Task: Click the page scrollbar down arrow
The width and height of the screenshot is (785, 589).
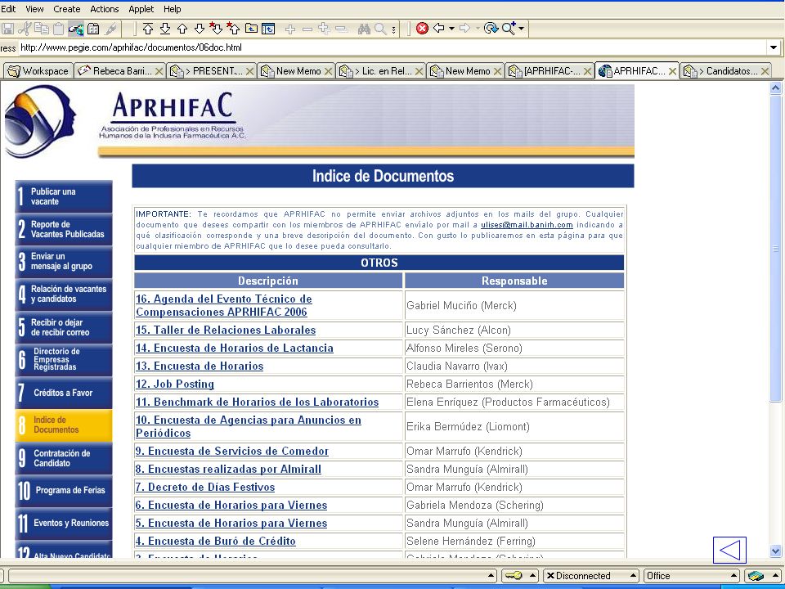Action: coord(775,551)
